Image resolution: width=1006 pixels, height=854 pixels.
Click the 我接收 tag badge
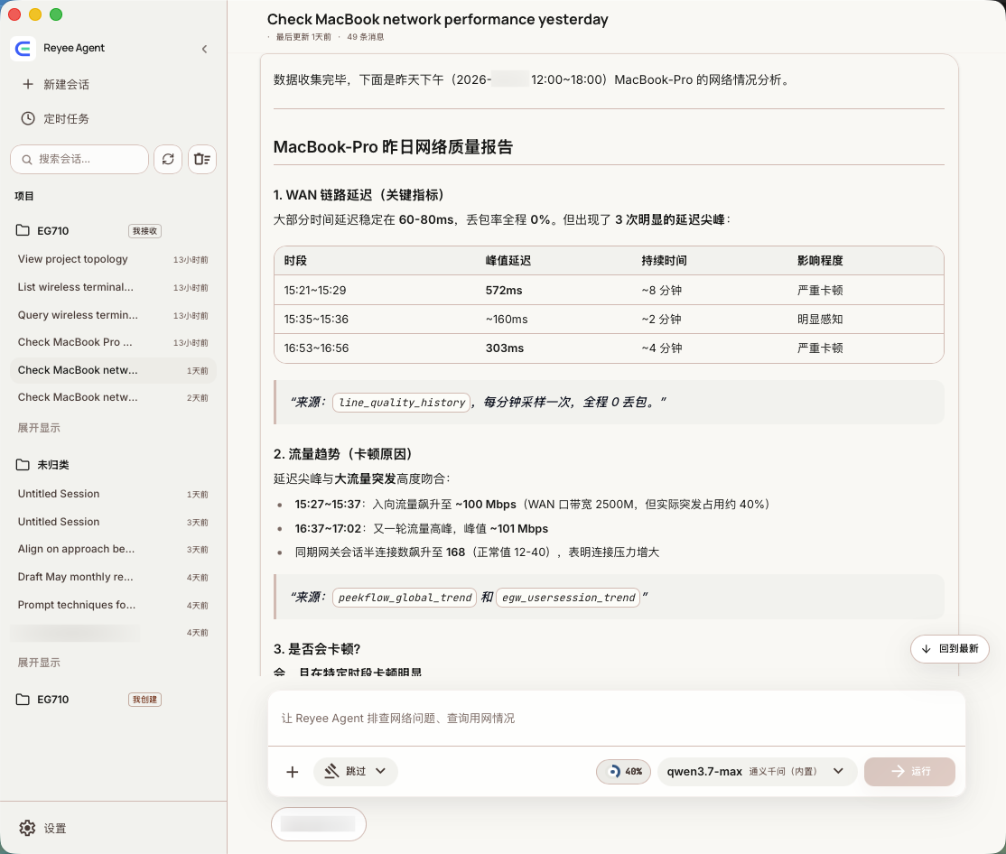pyautogui.click(x=145, y=231)
